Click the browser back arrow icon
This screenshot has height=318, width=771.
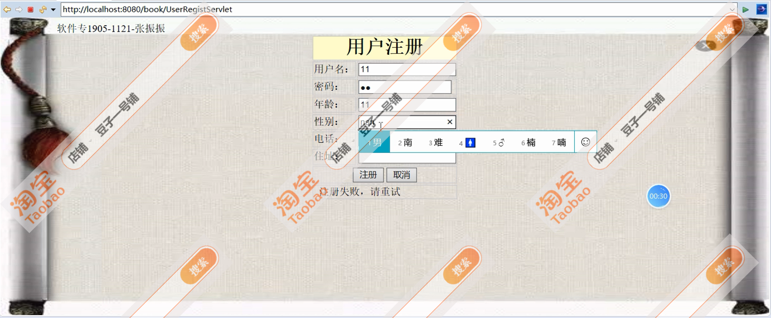tap(7, 9)
